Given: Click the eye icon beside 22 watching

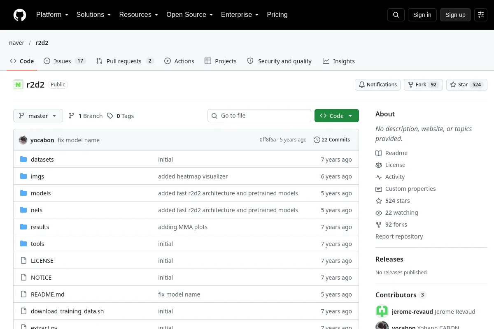Looking at the screenshot, I should (x=379, y=213).
